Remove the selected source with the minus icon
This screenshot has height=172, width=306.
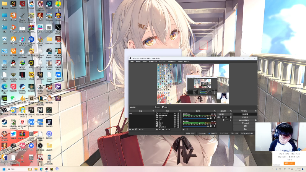click(x=160, y=130)
